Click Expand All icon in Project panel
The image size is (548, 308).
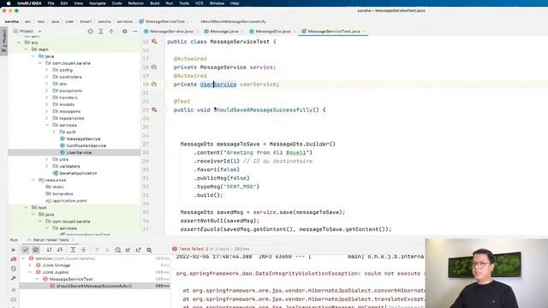pyautogui.click(x=101, y=31)
